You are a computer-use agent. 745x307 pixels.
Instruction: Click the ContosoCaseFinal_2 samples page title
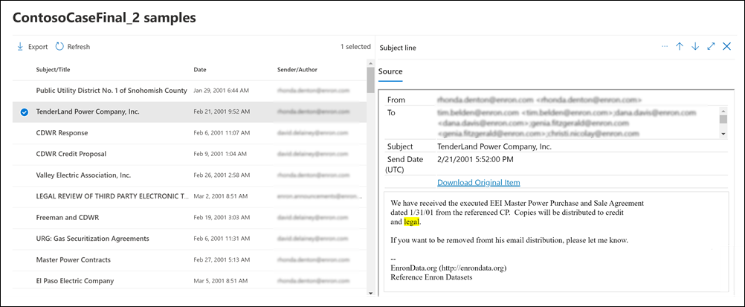(x=104, y=18)
